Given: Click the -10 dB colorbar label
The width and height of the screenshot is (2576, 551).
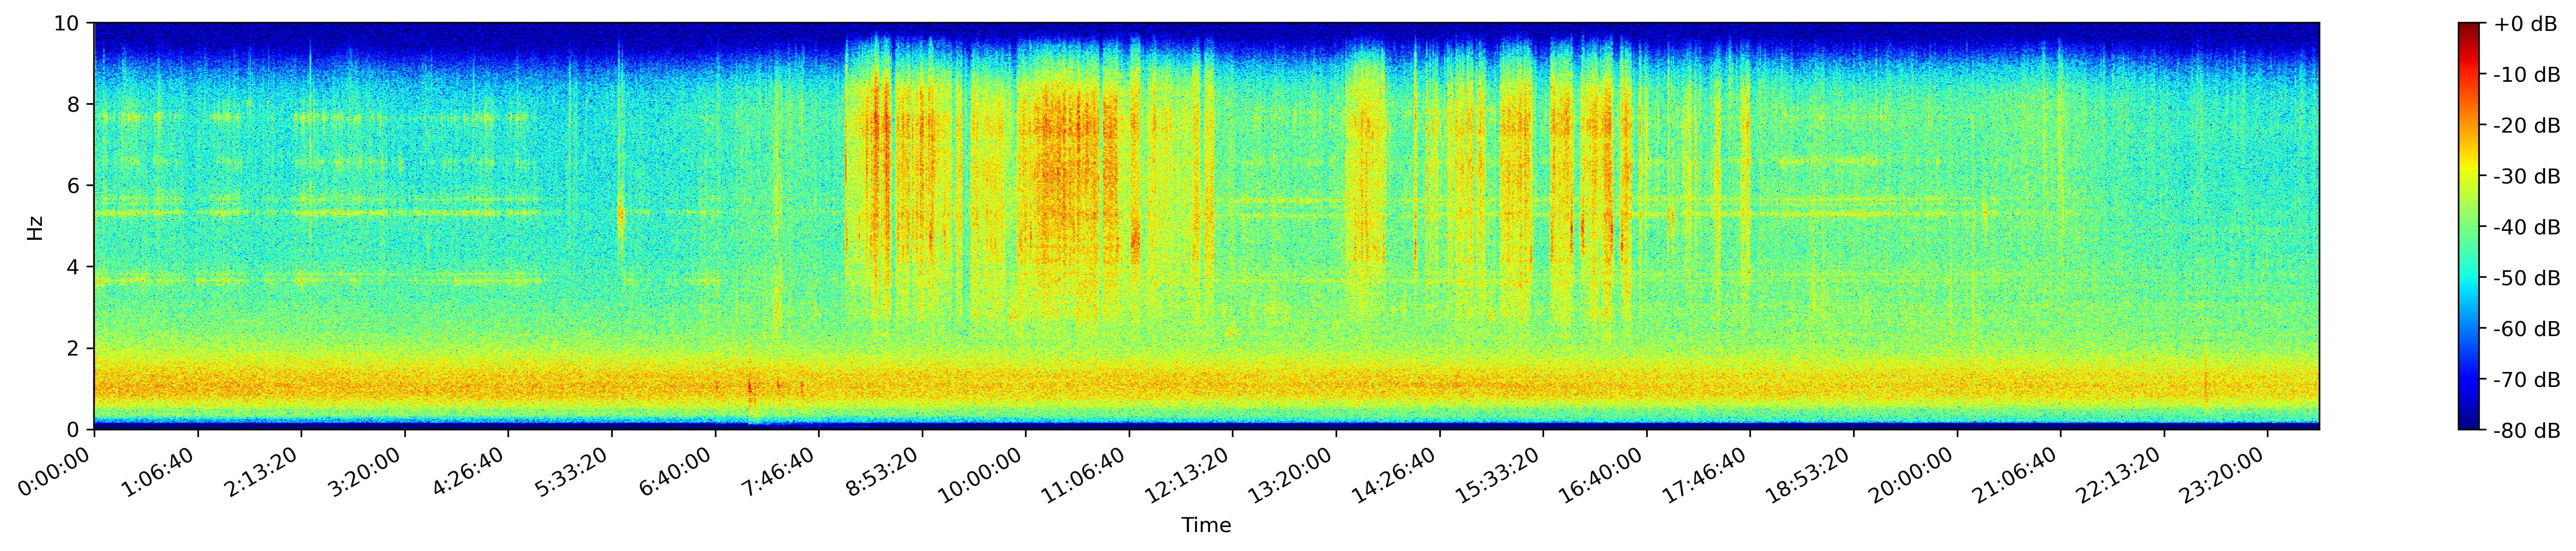Looking at the screenshot, I should (2527, 75).
